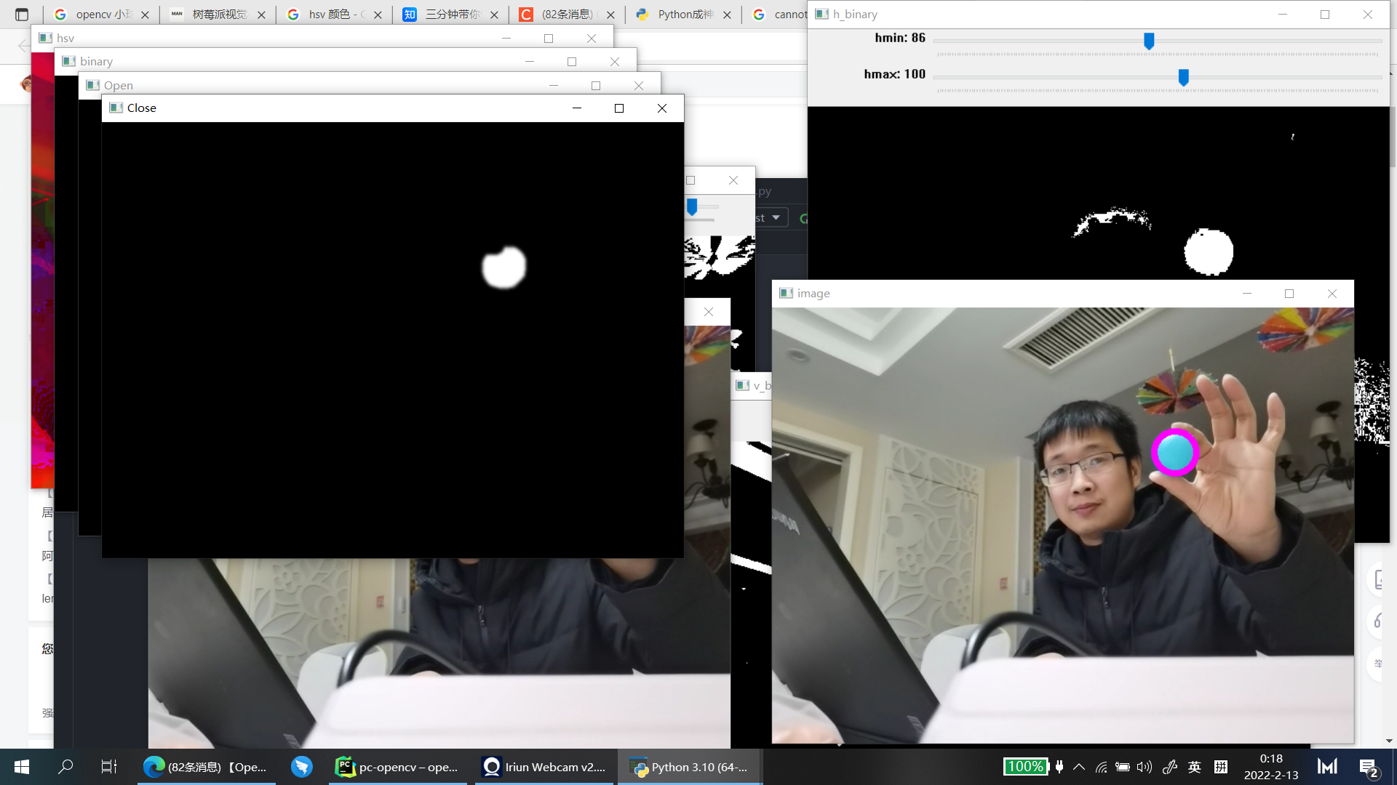Open the notification center icon

tap(1368, 768)
